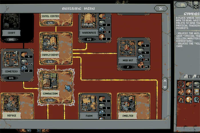Click Mud Hut wood resource cost icon

(140, 43)
